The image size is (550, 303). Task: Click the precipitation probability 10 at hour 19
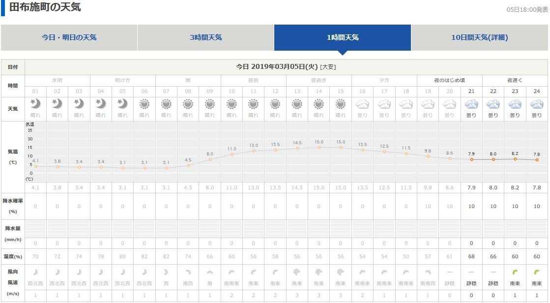coord(428,207)
